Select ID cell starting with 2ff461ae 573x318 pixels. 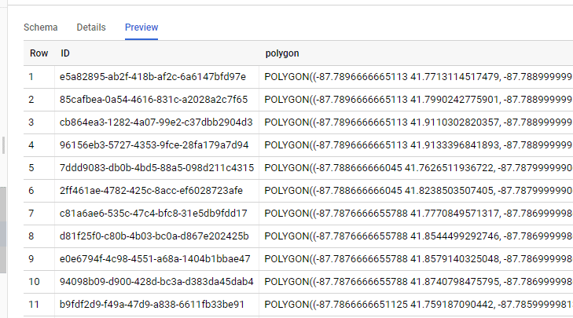(x=152, y=191)
